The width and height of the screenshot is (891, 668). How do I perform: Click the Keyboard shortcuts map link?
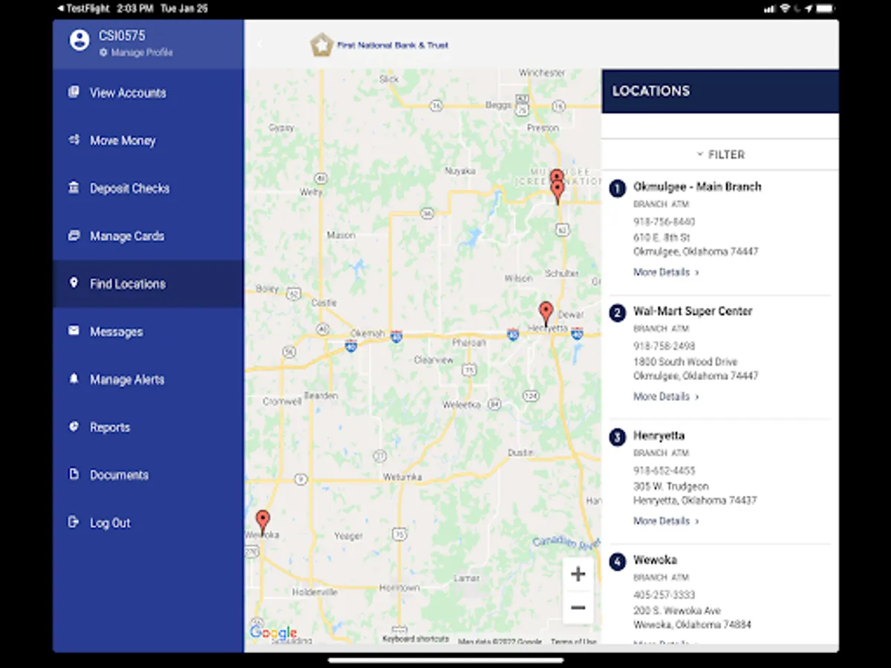coord(415,639)
